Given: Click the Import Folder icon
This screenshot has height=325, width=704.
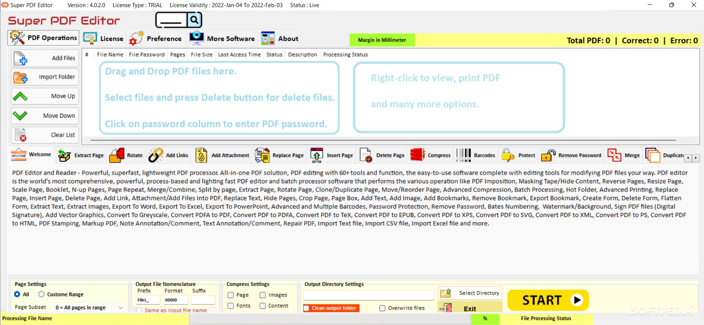Looking at the screenshot, I should click(20, 77).
